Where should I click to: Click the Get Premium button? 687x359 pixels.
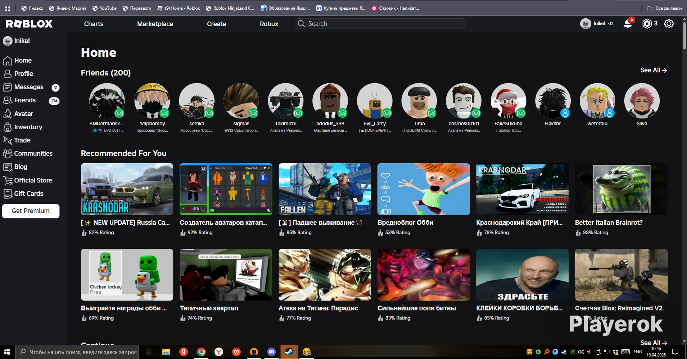coord(31,211)
